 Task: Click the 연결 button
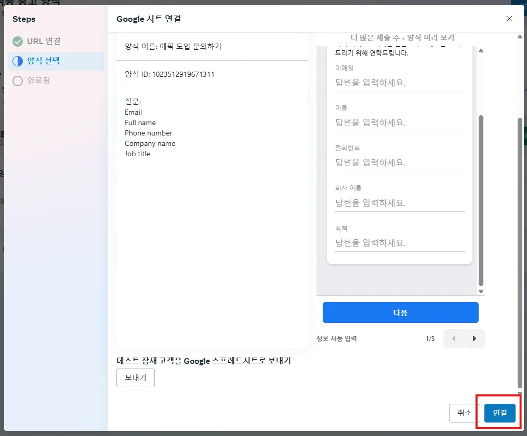pos(499,413)
